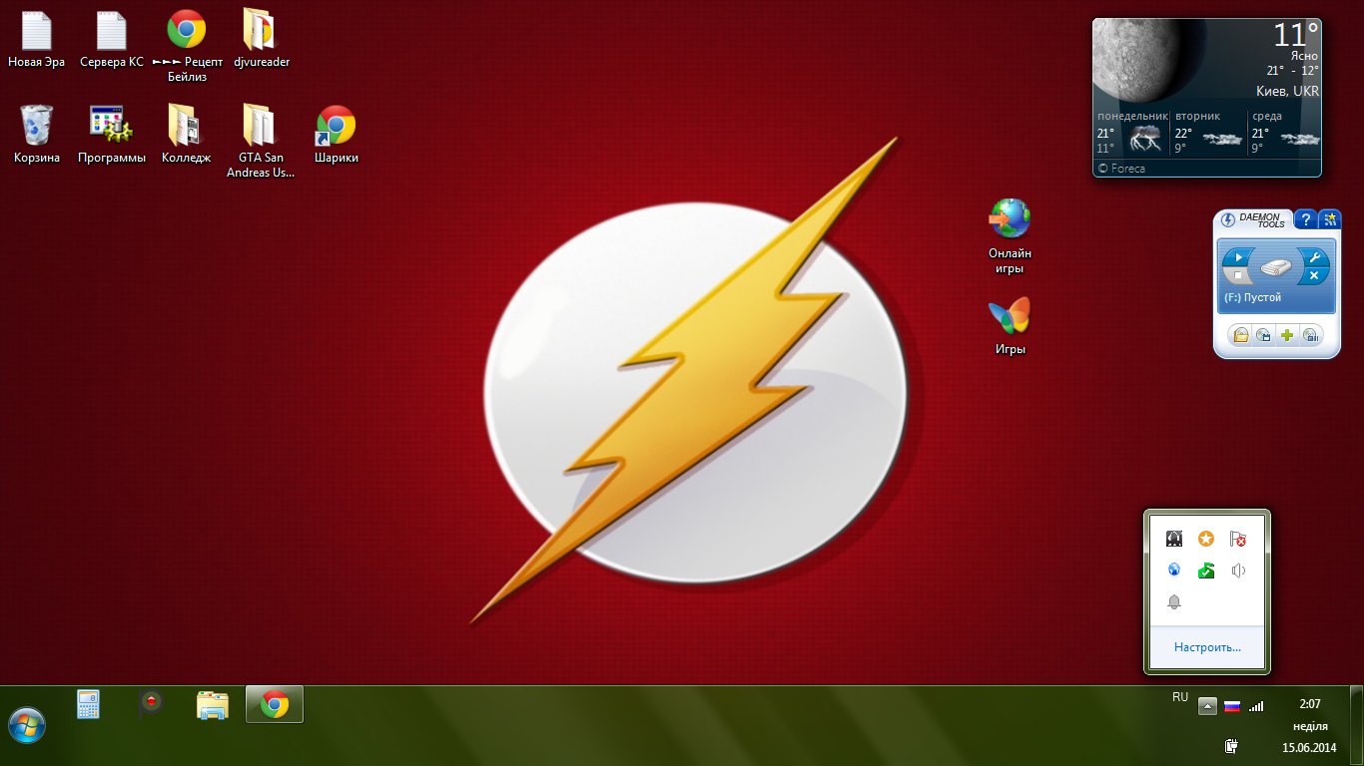Click the понедельник forecast in weather gadget
The width and height of the screenshot is (1364, 766).
pos(1132,133)
